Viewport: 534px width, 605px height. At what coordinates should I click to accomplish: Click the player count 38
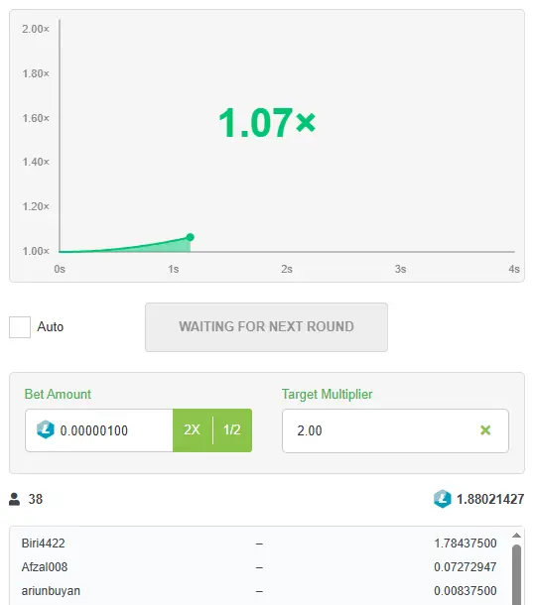(x=36, y=499)
